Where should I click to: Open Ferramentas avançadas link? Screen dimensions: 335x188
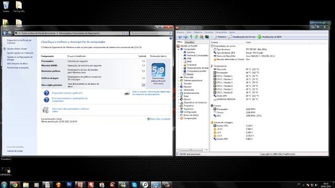pos(18,67)
